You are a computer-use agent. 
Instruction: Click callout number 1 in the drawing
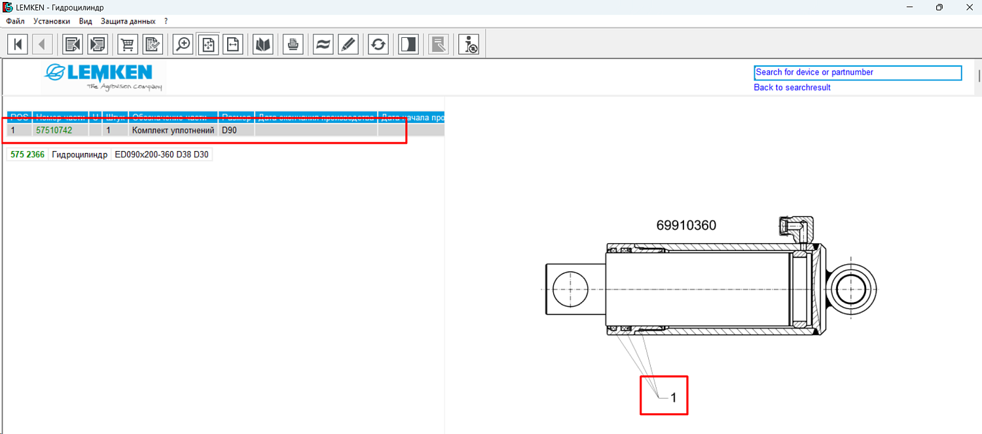pos(673,397)
